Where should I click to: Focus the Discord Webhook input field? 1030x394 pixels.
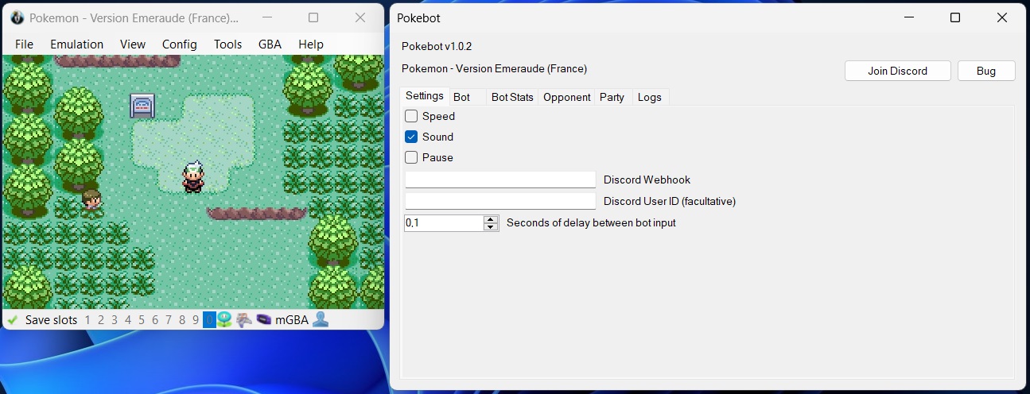click(500, 180)
